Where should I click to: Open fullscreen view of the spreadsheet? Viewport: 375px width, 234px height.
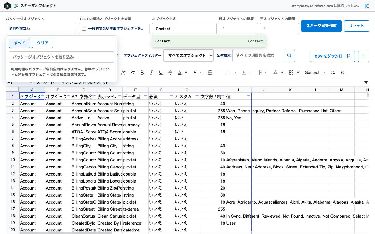[x=364, y=56]
